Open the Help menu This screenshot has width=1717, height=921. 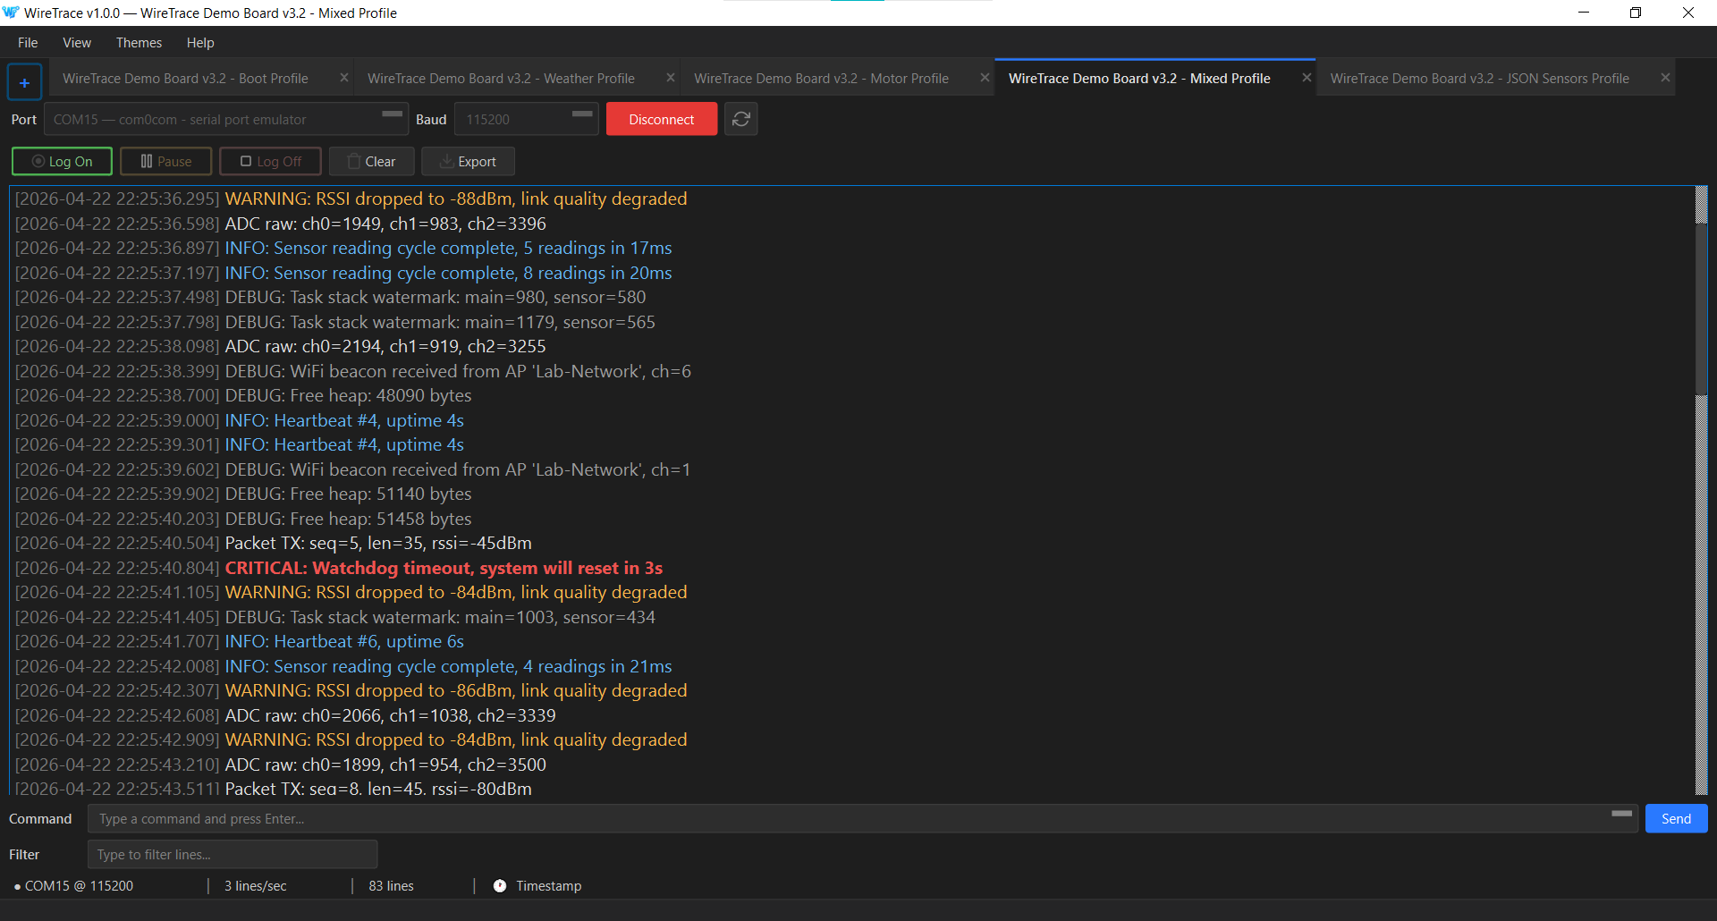tap(200, 42)
